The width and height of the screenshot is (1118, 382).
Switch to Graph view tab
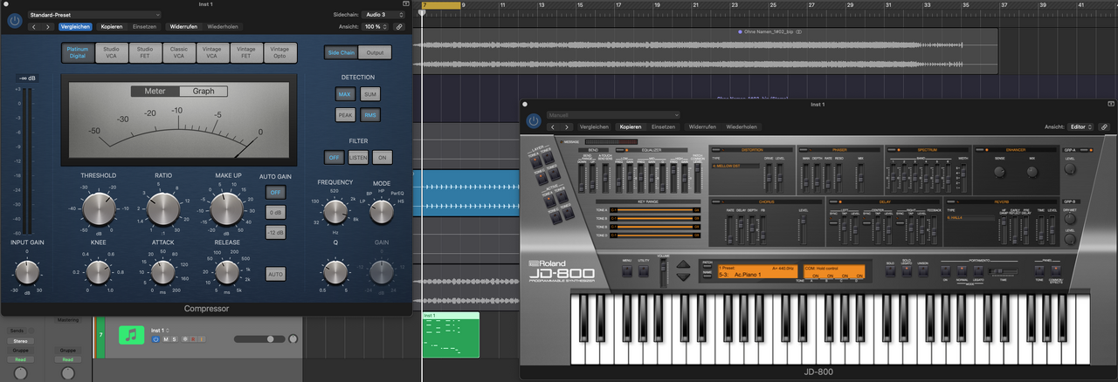204,91
